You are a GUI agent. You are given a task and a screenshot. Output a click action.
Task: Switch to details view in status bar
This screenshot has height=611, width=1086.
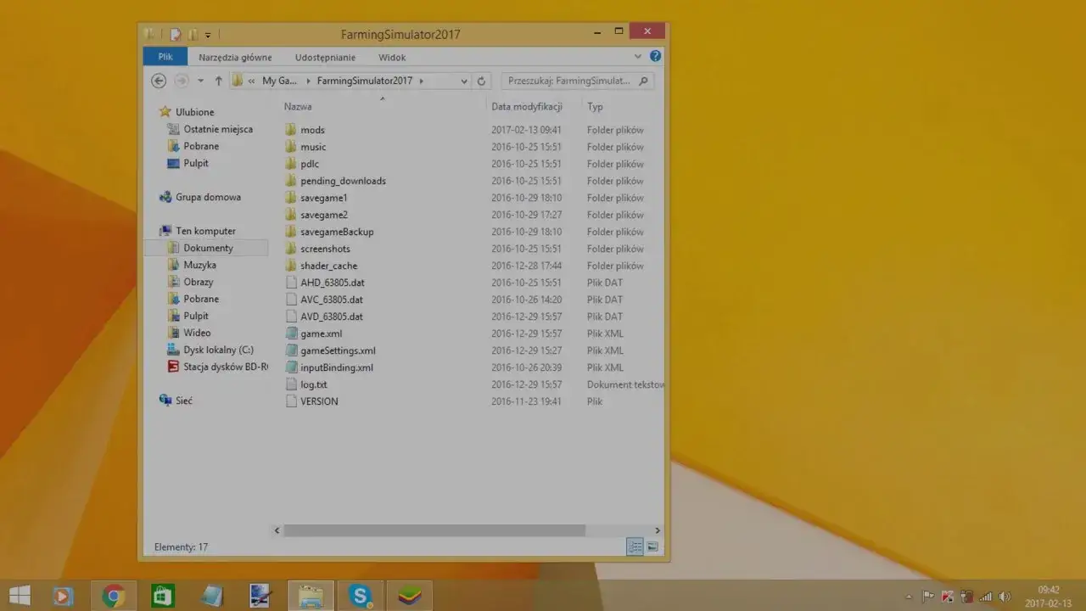635,547
